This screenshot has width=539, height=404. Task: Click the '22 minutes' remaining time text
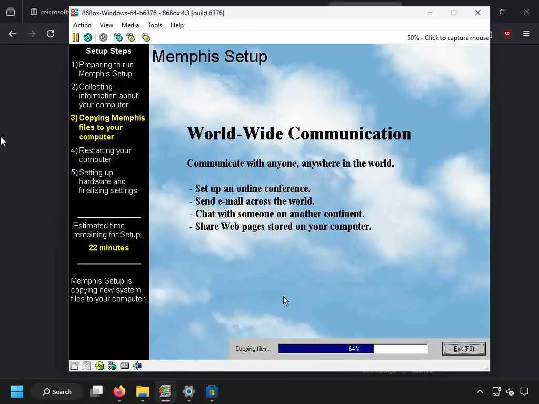pyautogui.click(x=108, y=248)
